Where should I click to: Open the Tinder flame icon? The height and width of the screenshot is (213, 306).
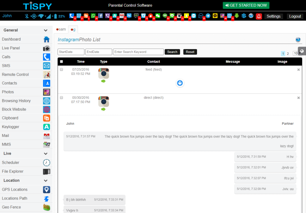[151, 16]
